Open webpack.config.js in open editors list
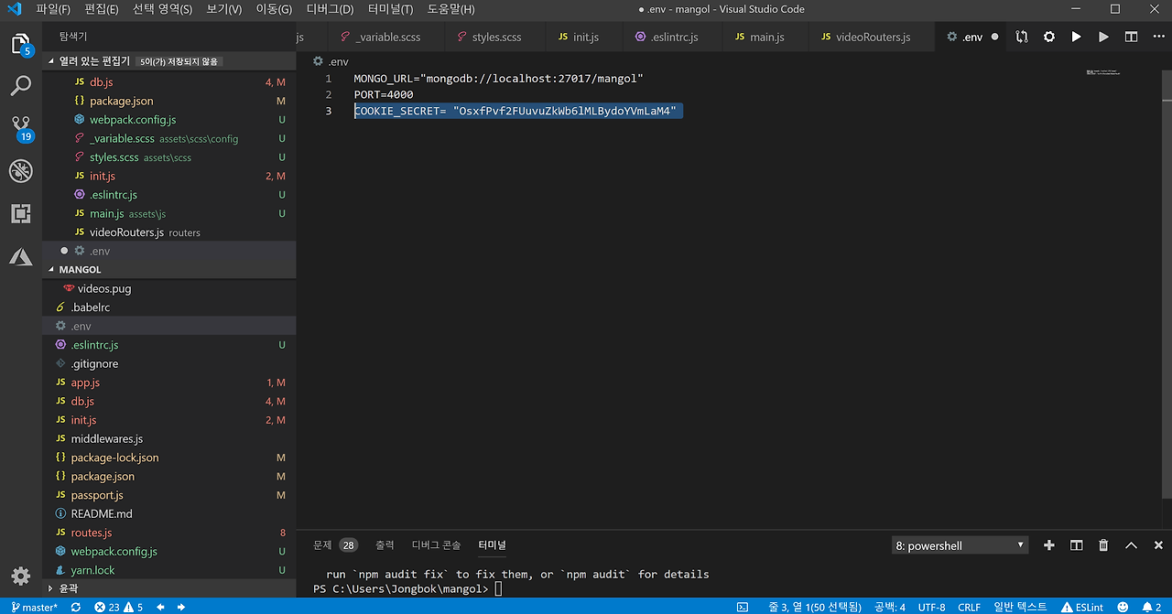Image resolution: width=1172 pixels, height=614 pixels. point(169,120)
